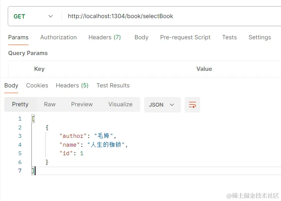Click the opening brace on line 2
Screen dimensions: 281x201
pos(47,127)
